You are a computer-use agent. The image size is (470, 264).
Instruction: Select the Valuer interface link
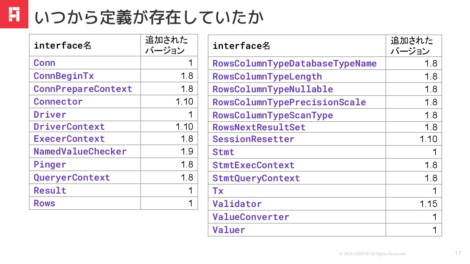pos(229,230)
